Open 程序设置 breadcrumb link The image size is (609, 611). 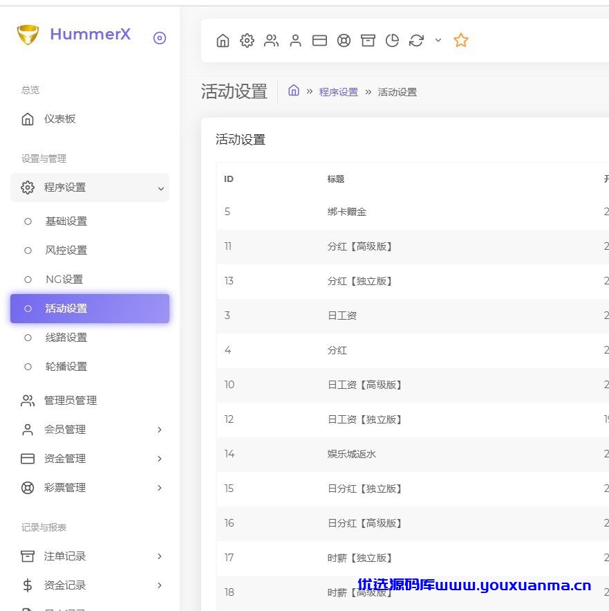tap(339, 92)
